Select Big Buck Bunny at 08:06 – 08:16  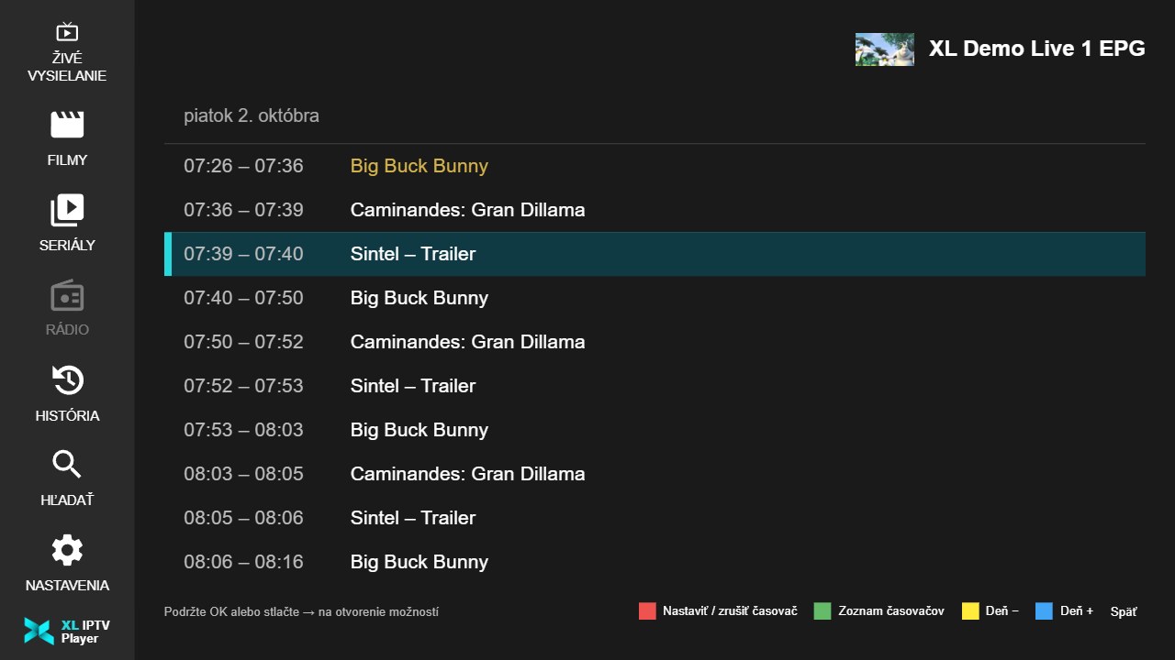[x=655, y=562]
